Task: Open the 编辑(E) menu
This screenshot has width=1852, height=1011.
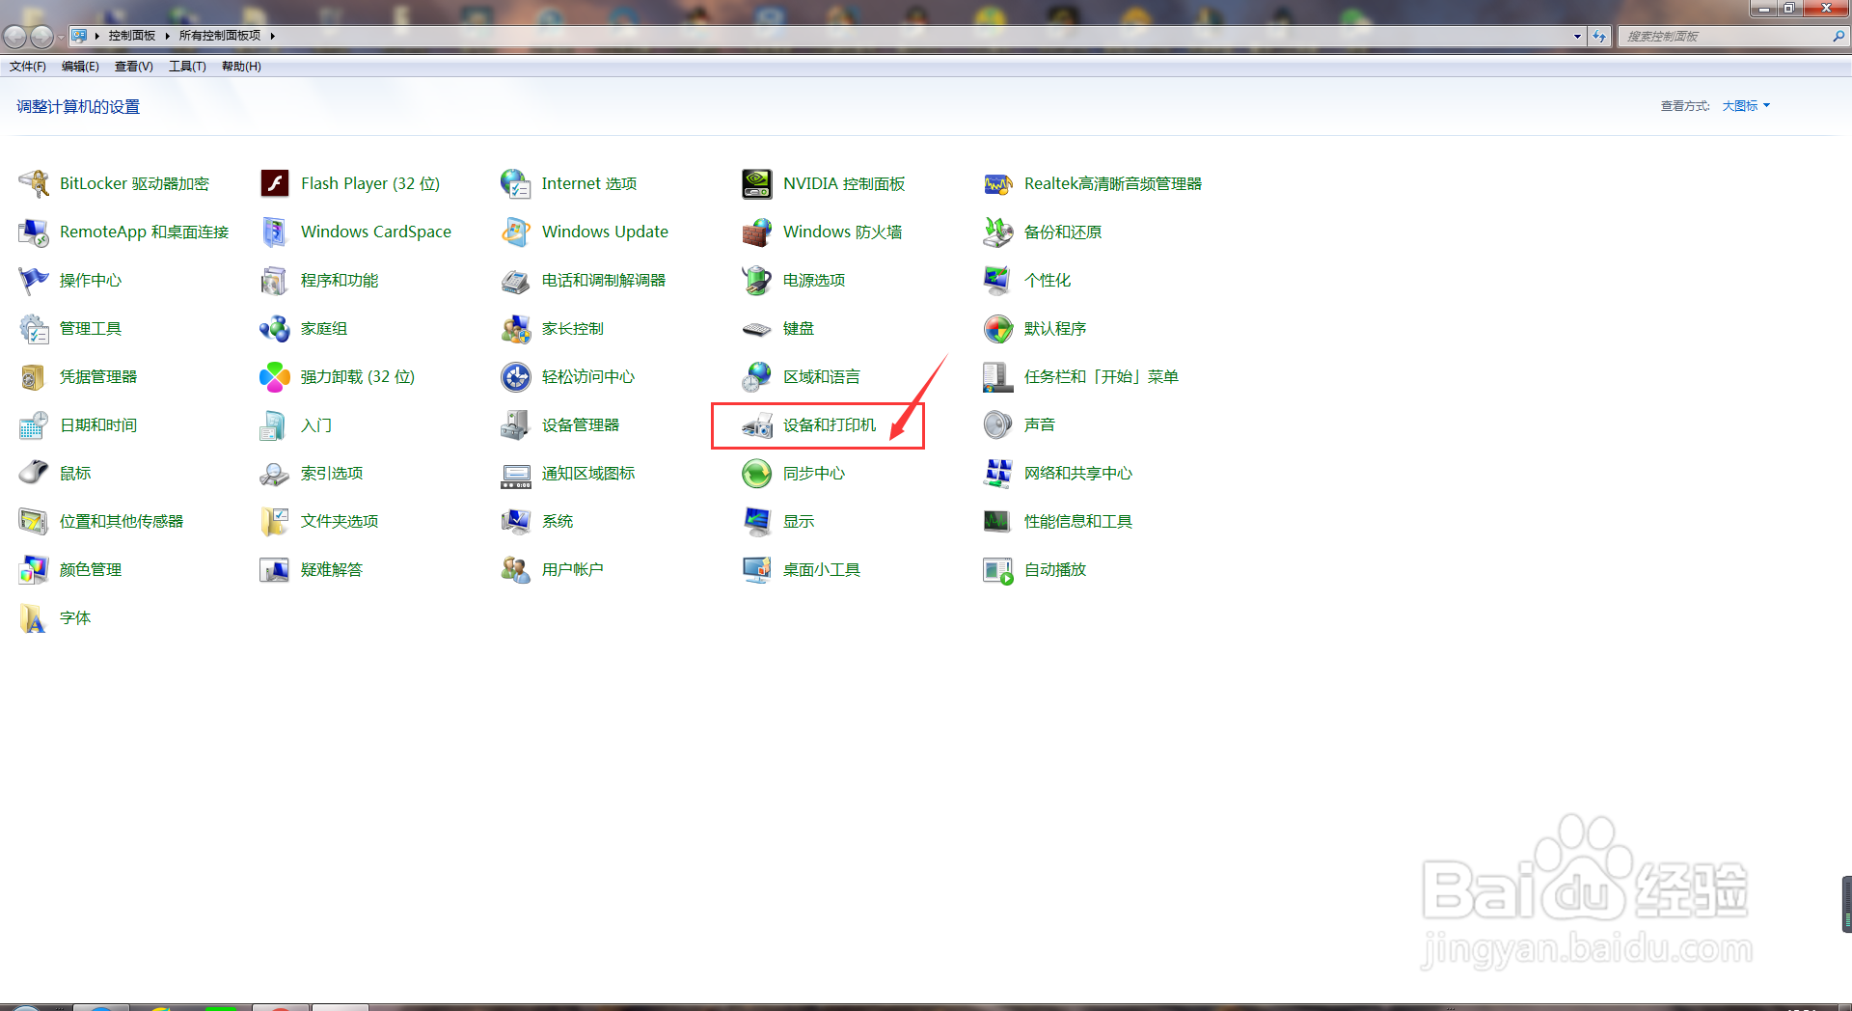Action: [x=80, y=67]
